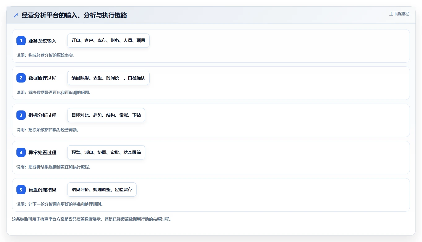Viewport: 422px width, 242px height.
Task: Click the chip 编码映射、去重、时间统一、口径确认
Action: (108, 78)
